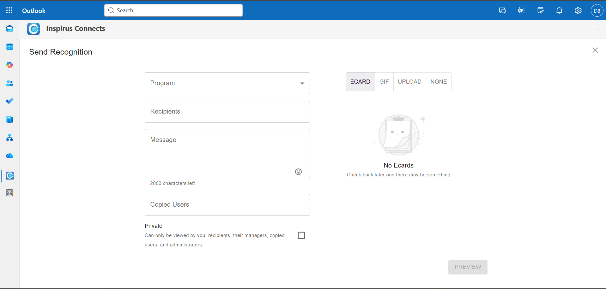Open the notifications bell icon
Viewport: 606px width, 289px height.
coord(559,10)
